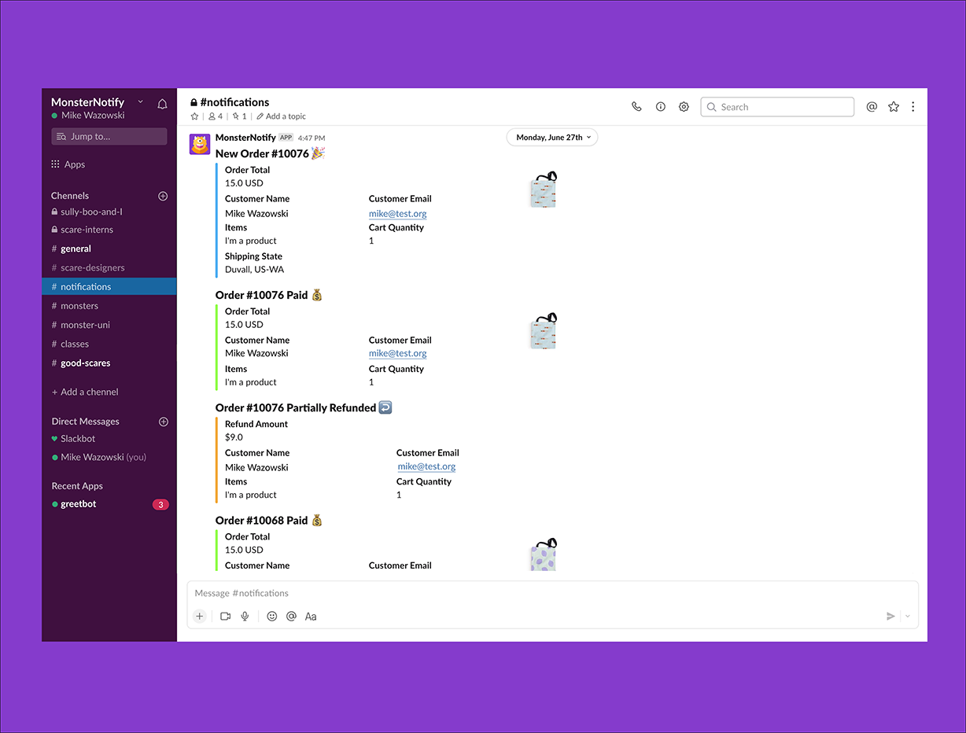Open product thumbnail in New Order #10076

[544, 190]
